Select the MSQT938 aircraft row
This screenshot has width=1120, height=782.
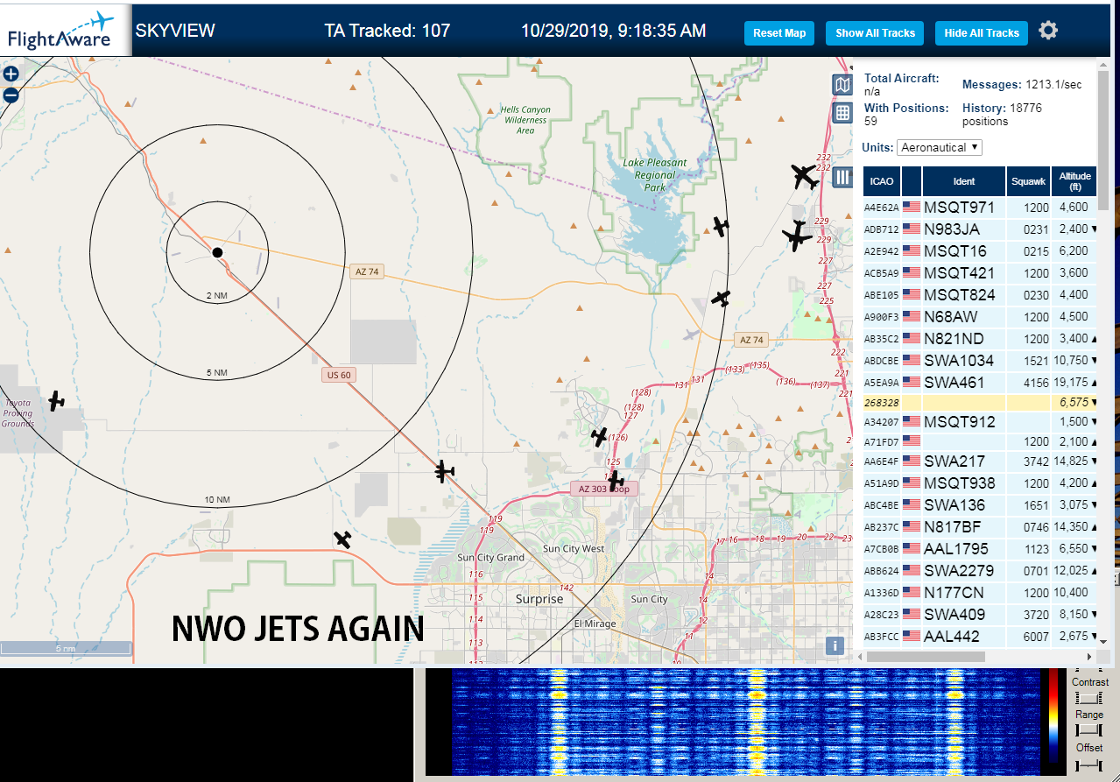pos(981,483)
